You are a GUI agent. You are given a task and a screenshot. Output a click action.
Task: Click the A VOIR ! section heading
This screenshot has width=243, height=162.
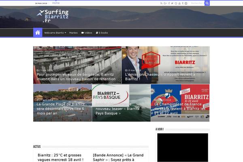coord(160,129)
